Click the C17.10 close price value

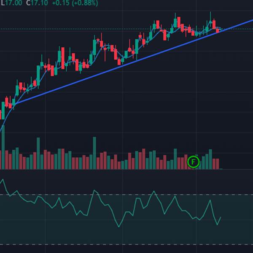click(37, 3)
